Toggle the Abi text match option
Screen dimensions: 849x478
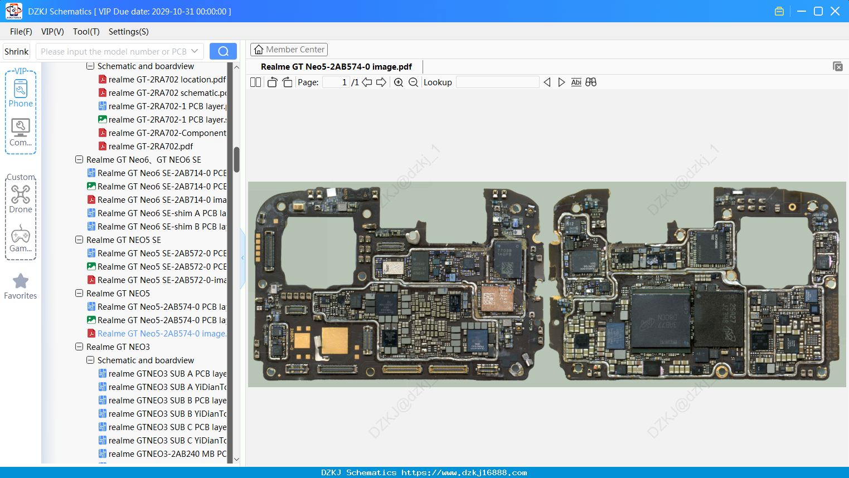576,82
